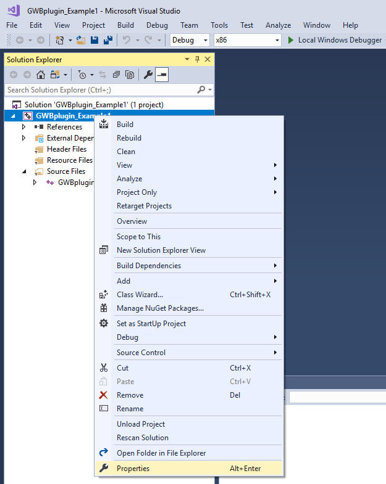Choose Set as StartUp Project
The height and width of the screenshot is (484, 386).
[189, 324]
